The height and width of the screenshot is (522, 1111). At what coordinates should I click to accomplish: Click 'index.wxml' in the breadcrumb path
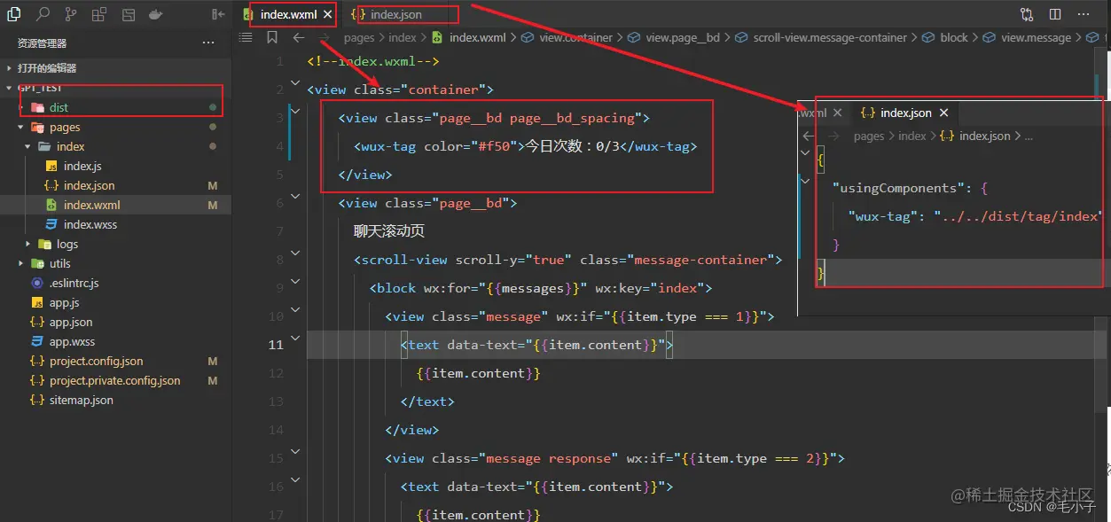[x=477, y=37]
